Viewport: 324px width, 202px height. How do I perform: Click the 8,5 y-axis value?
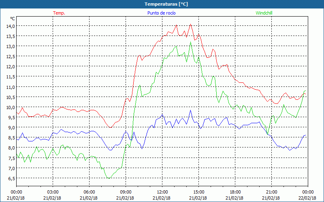pyautogui.click(x=12, y=138)
